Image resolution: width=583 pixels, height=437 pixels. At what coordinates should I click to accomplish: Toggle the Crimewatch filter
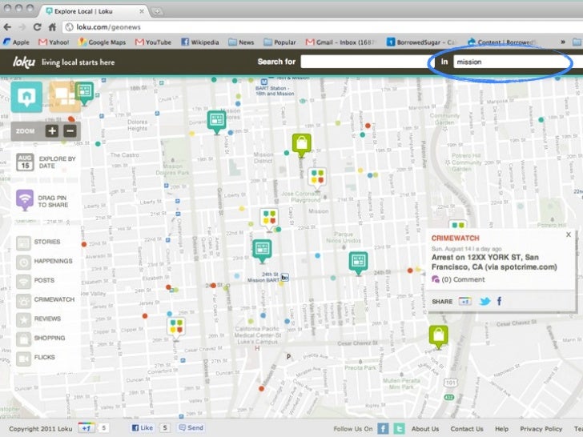(x=24, y=299)
